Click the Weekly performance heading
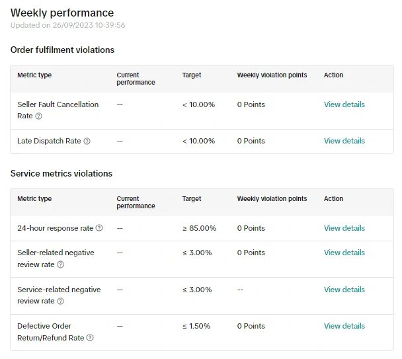Image resolution: width=402 pixels, height=359 pixels. click(x=62, y=13)
